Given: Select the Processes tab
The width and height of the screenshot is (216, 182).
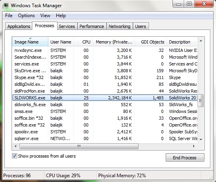Looking at the screenshot, I should tap(44, 26).
